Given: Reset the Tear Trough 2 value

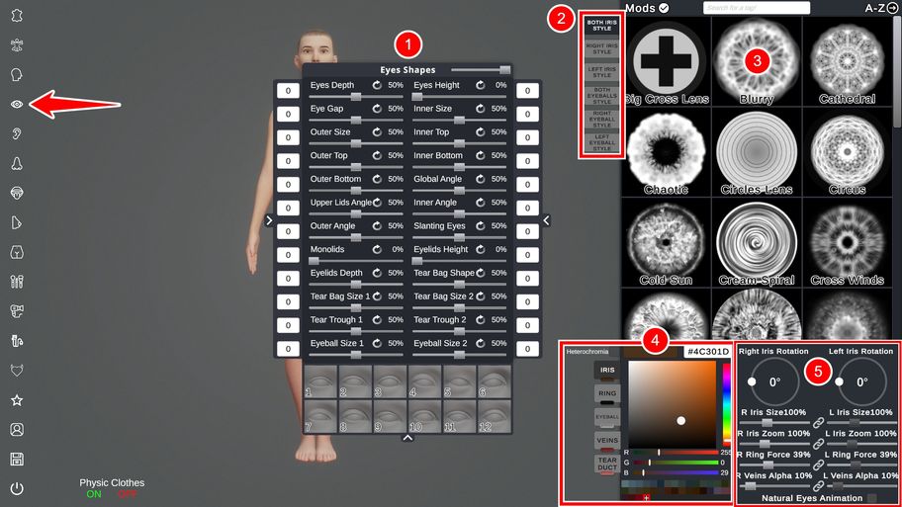Looking at the screenshot, I should point(481,319).
